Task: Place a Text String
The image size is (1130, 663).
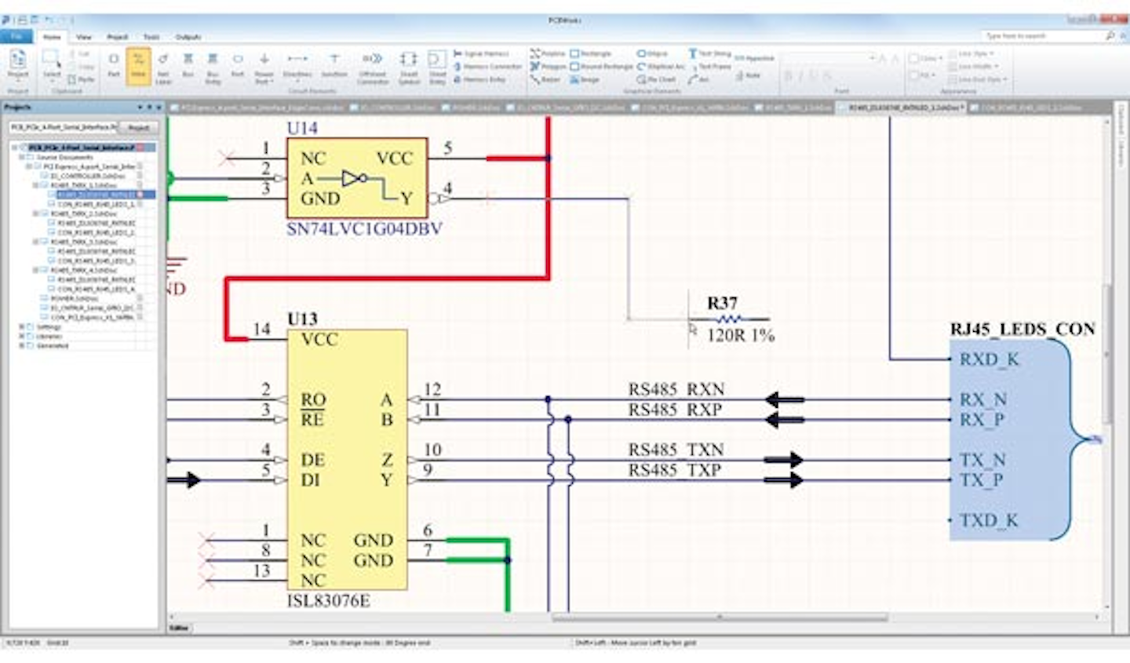Action: tap(713, 53)
